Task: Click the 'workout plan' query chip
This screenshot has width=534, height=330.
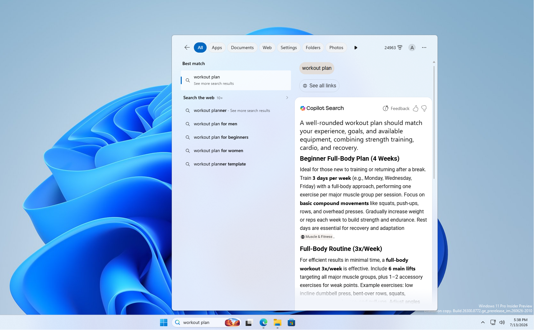Action: coord(317,68)
